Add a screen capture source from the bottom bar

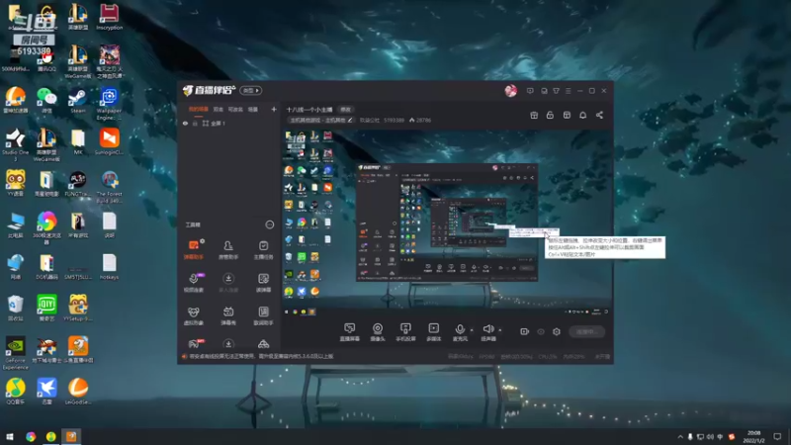pyautogui.click(x=349, y=332)
